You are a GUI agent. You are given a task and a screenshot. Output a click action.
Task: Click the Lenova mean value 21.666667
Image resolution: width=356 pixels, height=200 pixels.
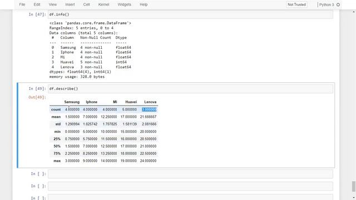click(149, 117)
